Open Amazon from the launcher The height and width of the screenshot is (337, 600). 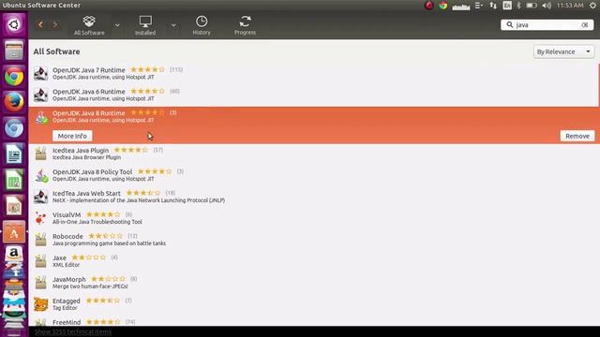pos(14,254)
